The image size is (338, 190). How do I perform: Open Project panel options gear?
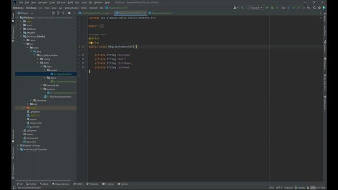[x=69, y=13]
